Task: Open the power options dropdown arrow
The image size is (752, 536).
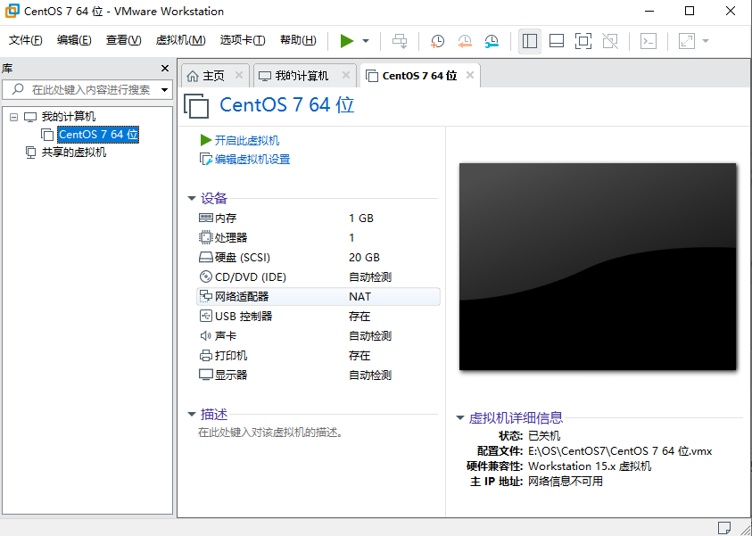Action: (x=366, y=41)
